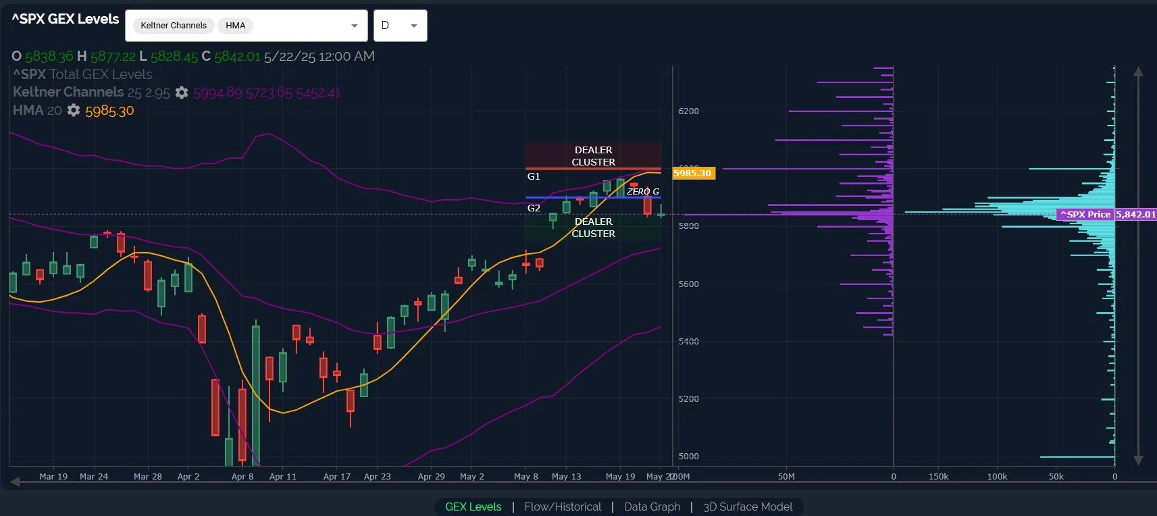The image size is (1157, 516).
Task: Open the Flow/Historical tab
Action: click(563, 507)
